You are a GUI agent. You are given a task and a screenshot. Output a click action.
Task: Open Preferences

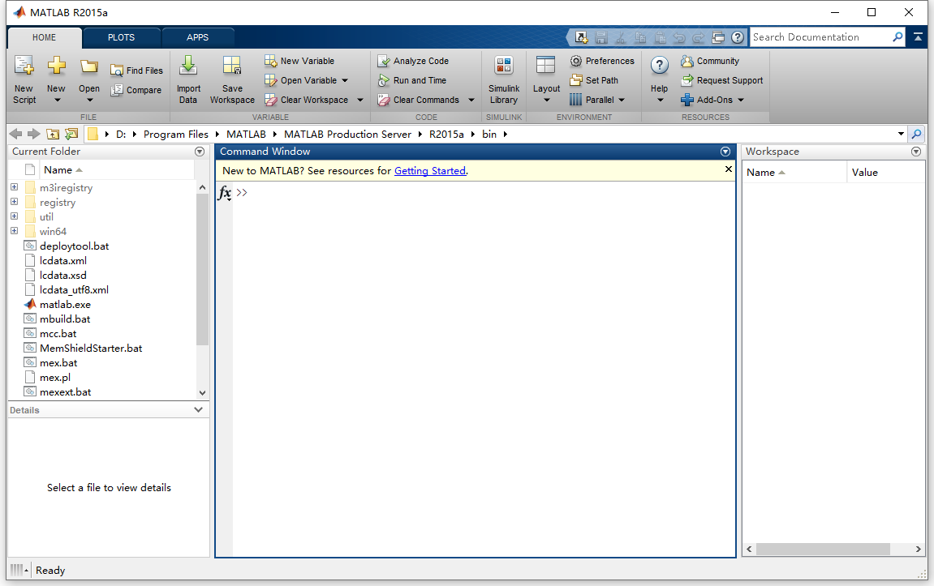[x=602, y=61]
